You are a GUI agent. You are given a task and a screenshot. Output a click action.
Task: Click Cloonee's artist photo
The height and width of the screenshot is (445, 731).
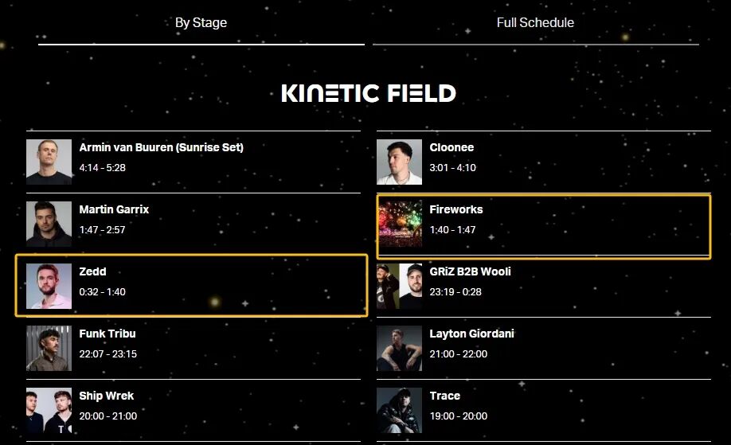pos(399,162)
